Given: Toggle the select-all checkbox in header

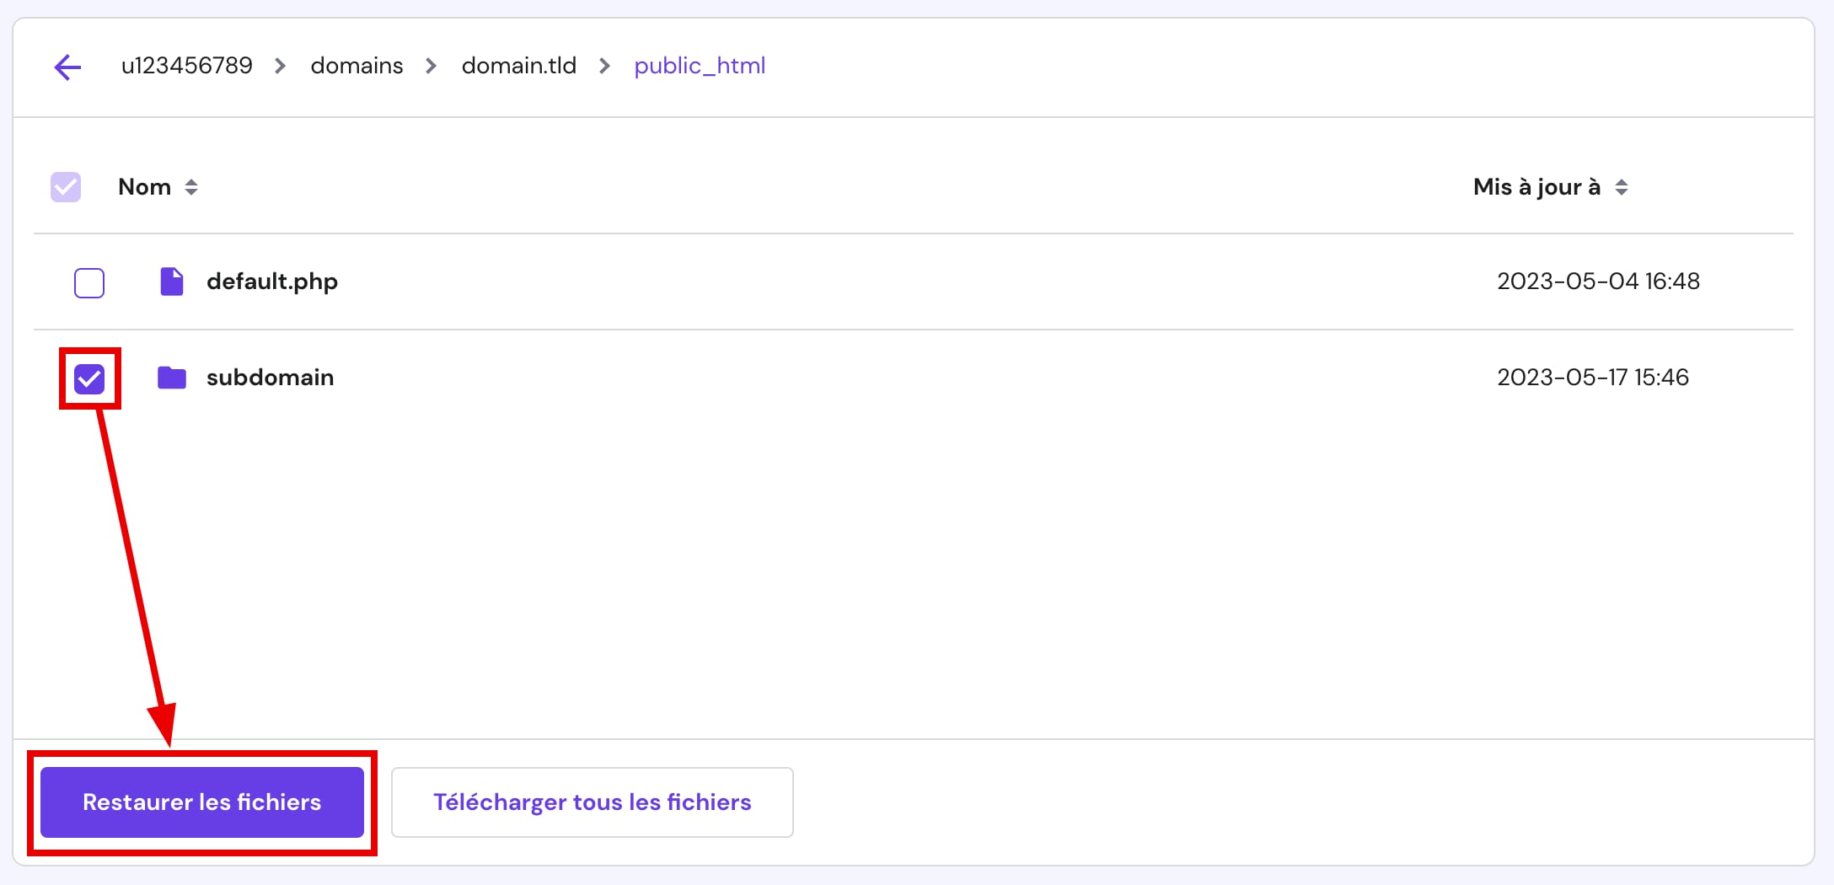Looking at the screenshot, I should (x=66, y=187).
